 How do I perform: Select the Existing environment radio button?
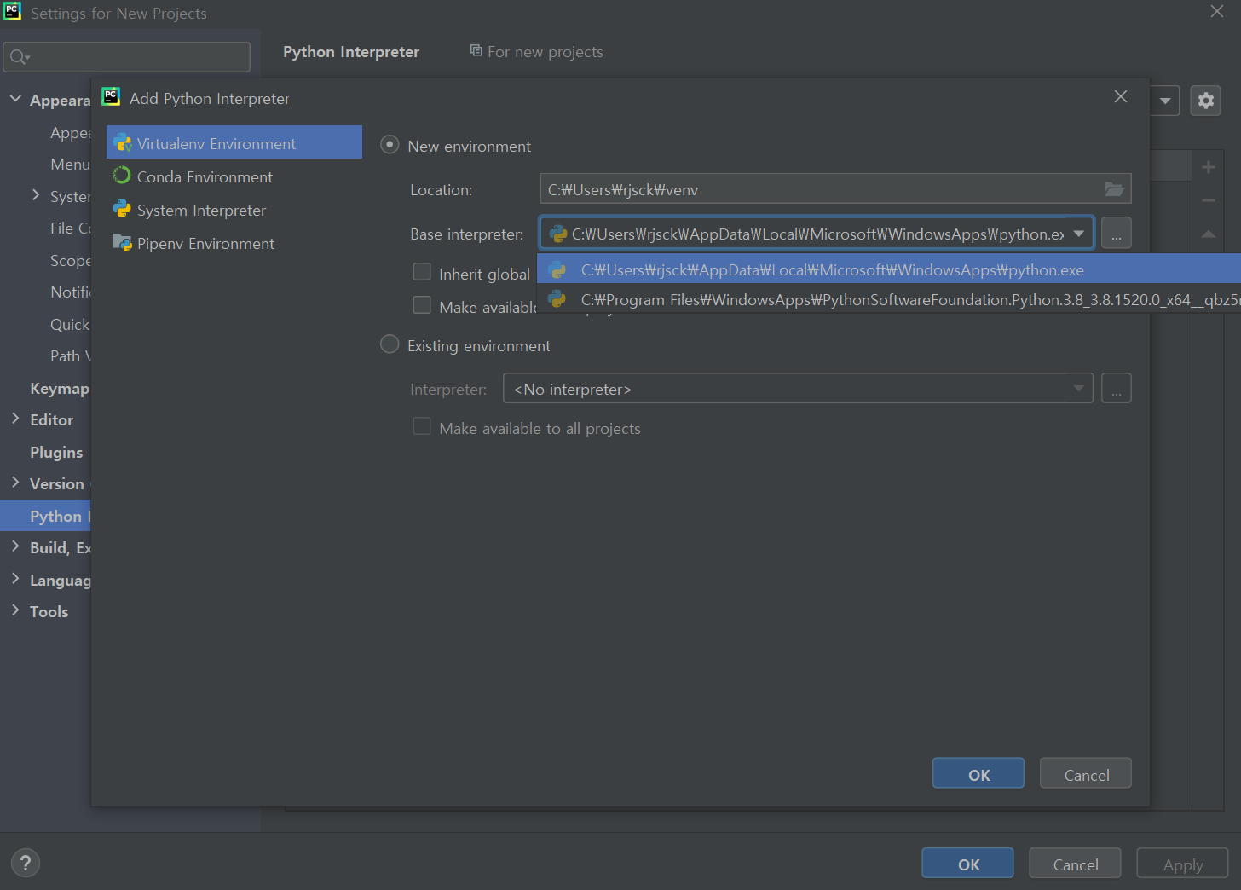pos(390,344)
